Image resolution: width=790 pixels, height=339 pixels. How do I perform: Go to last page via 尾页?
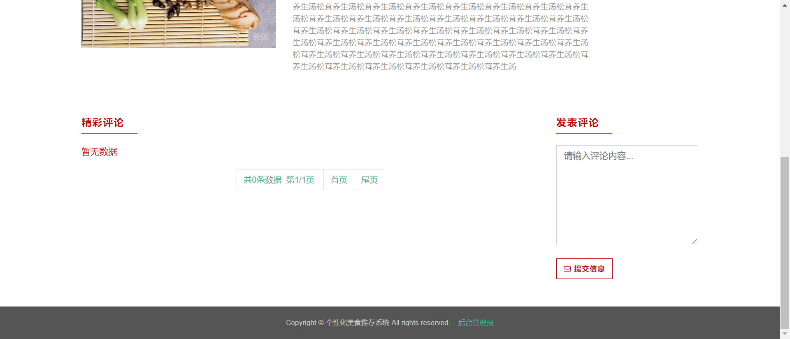369,180
